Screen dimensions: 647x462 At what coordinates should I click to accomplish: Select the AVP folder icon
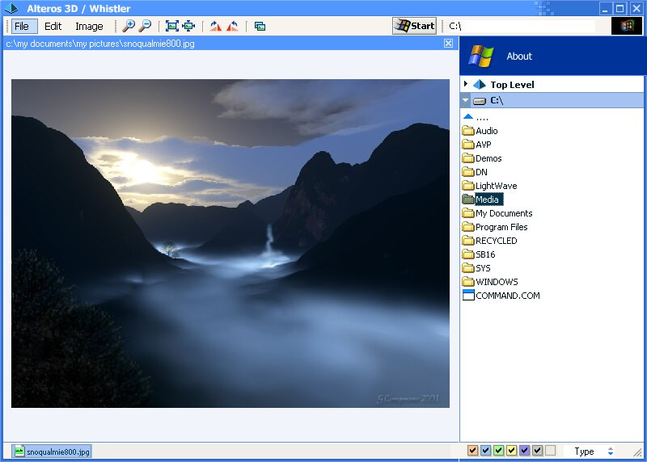[x=468, y=145]
